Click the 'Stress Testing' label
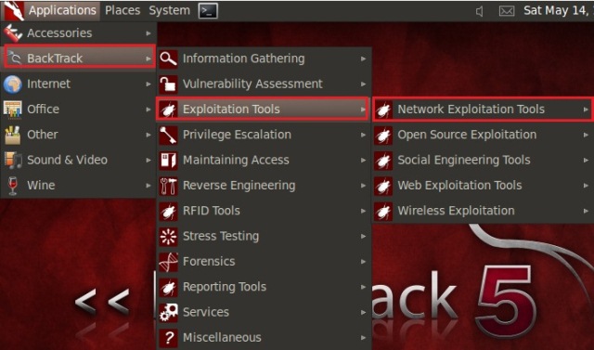 point(221,236)
